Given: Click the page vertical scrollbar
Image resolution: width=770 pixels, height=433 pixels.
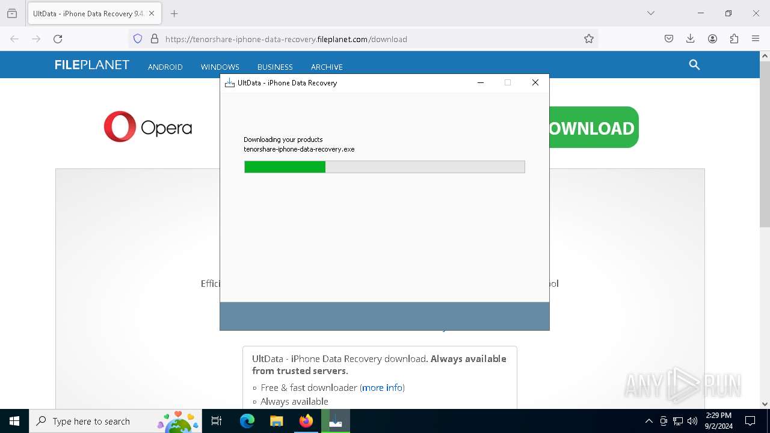Looking at the screenshot, I should tap(765, 144).
